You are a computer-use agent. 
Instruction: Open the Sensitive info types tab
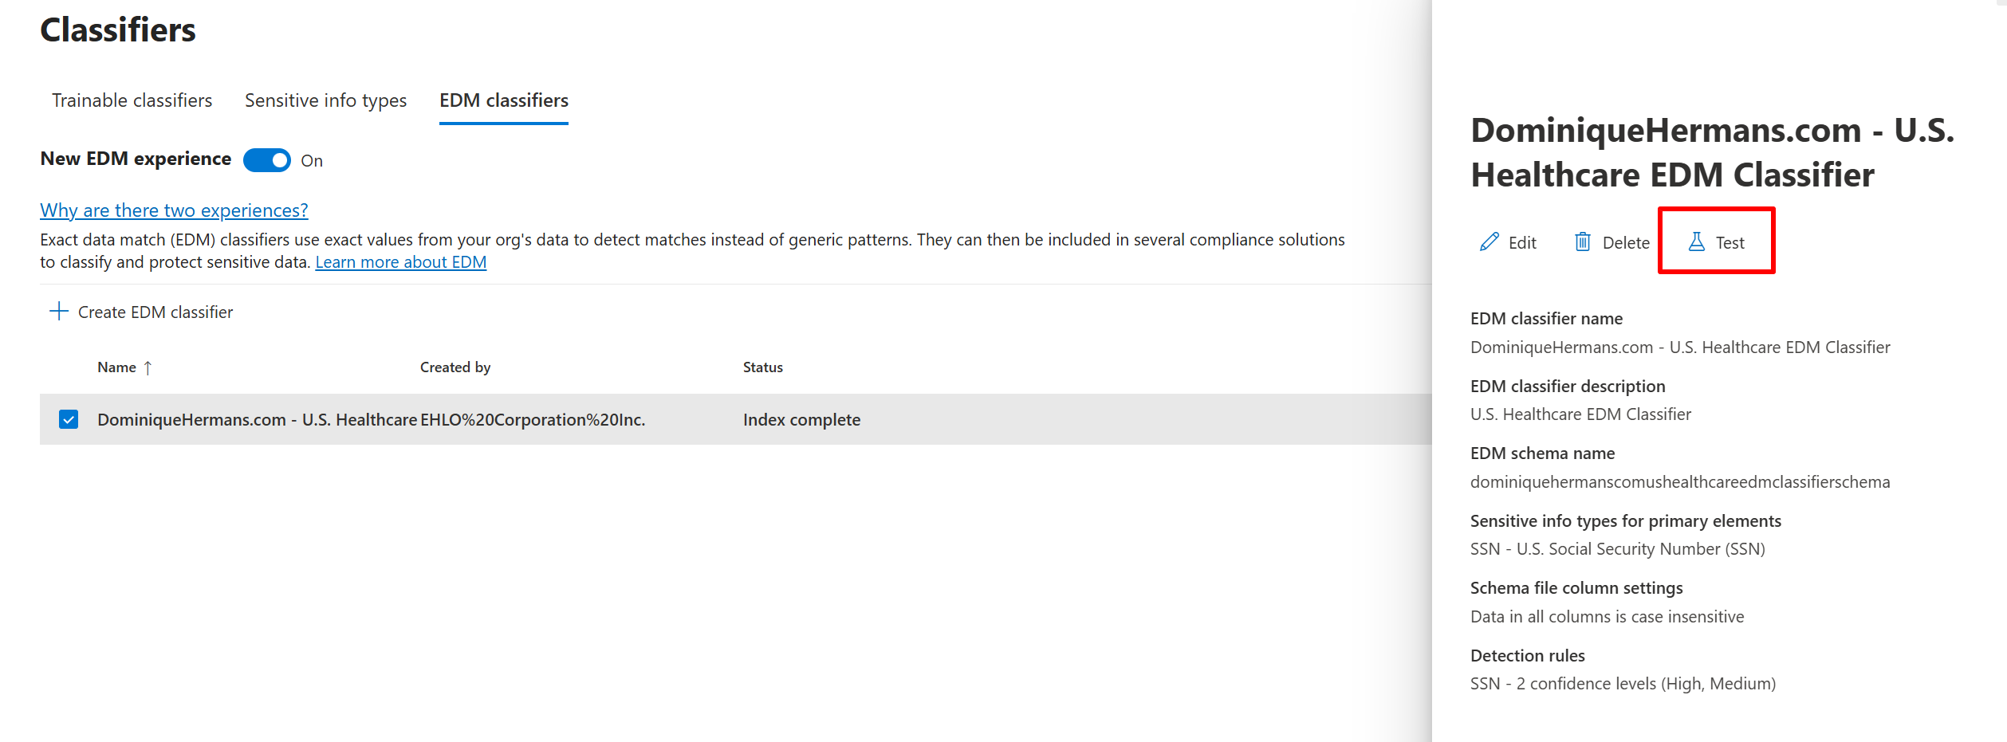(325, 100)
